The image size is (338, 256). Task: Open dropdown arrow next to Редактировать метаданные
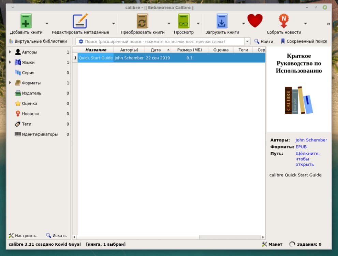(113, 23)
